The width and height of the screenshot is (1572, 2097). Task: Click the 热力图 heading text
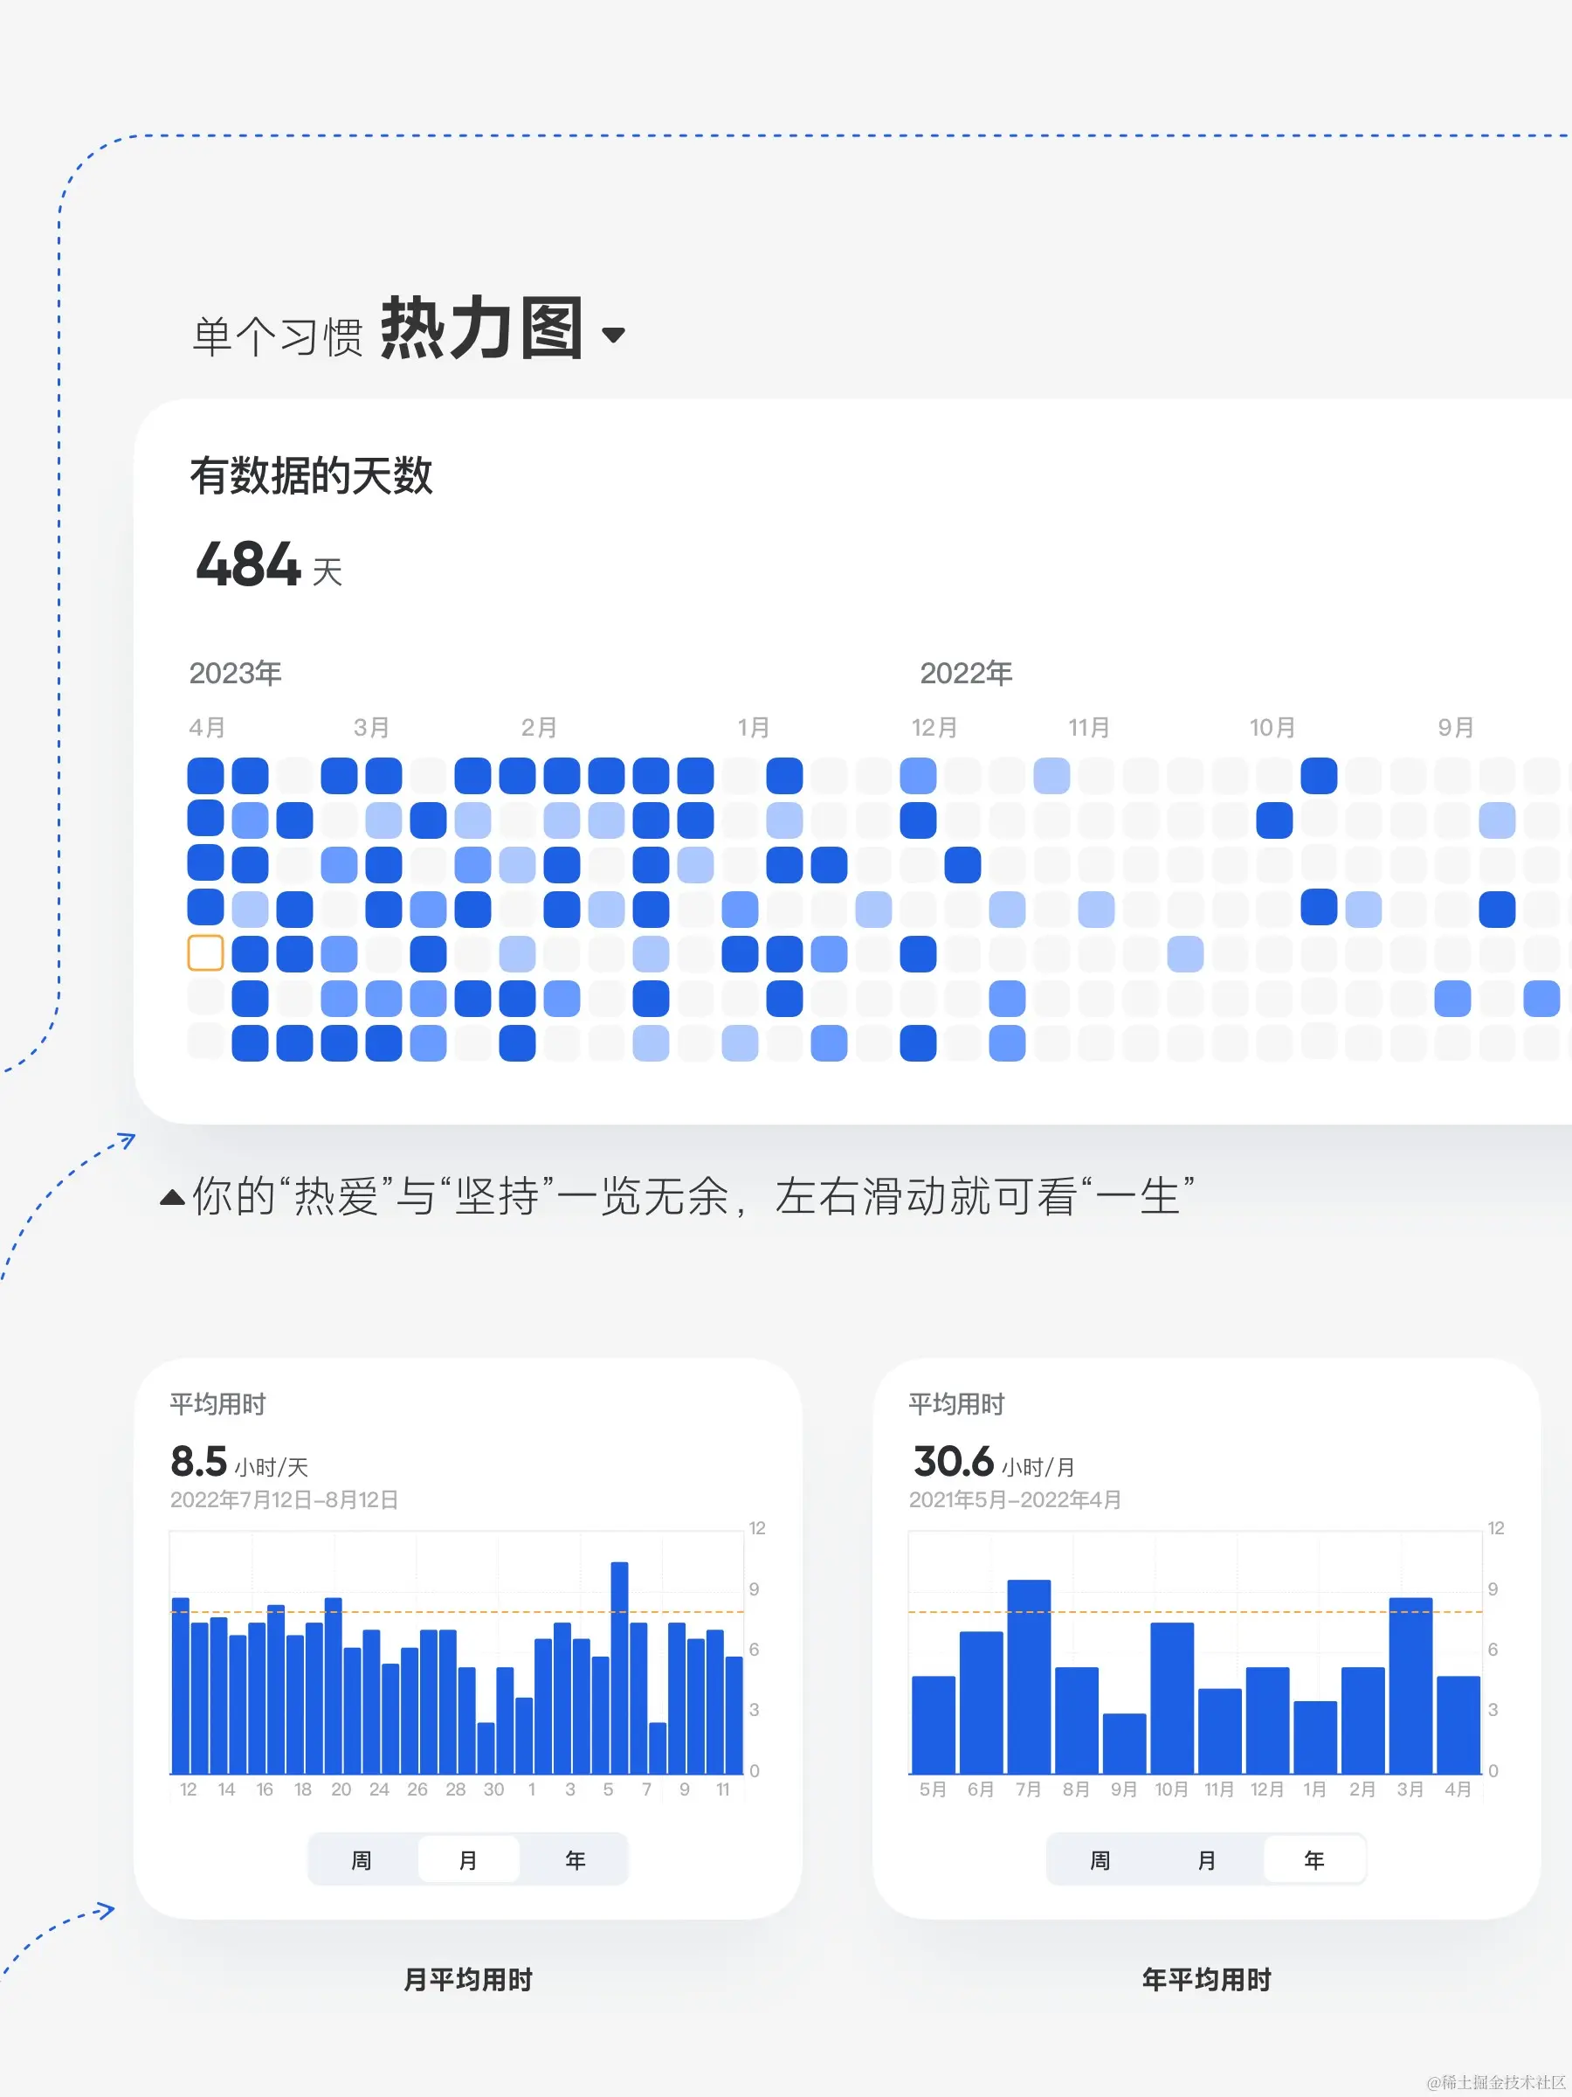481,328
